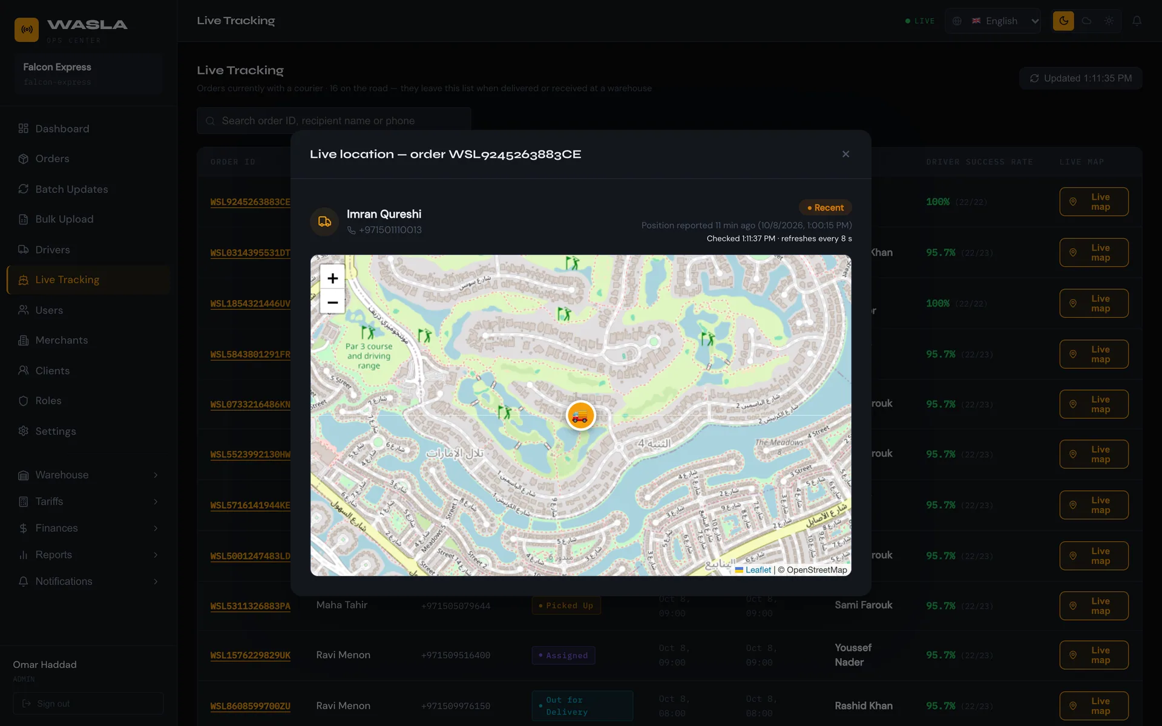Open the Drivers sidebar item
Screen dimensions: 1162x726
[88, 250]
